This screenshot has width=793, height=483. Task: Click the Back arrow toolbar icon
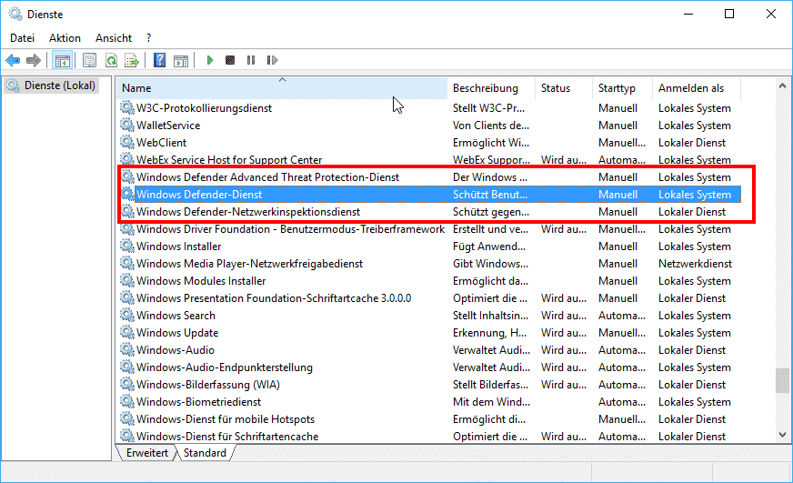pyautogui.click(x=13, y=61)
